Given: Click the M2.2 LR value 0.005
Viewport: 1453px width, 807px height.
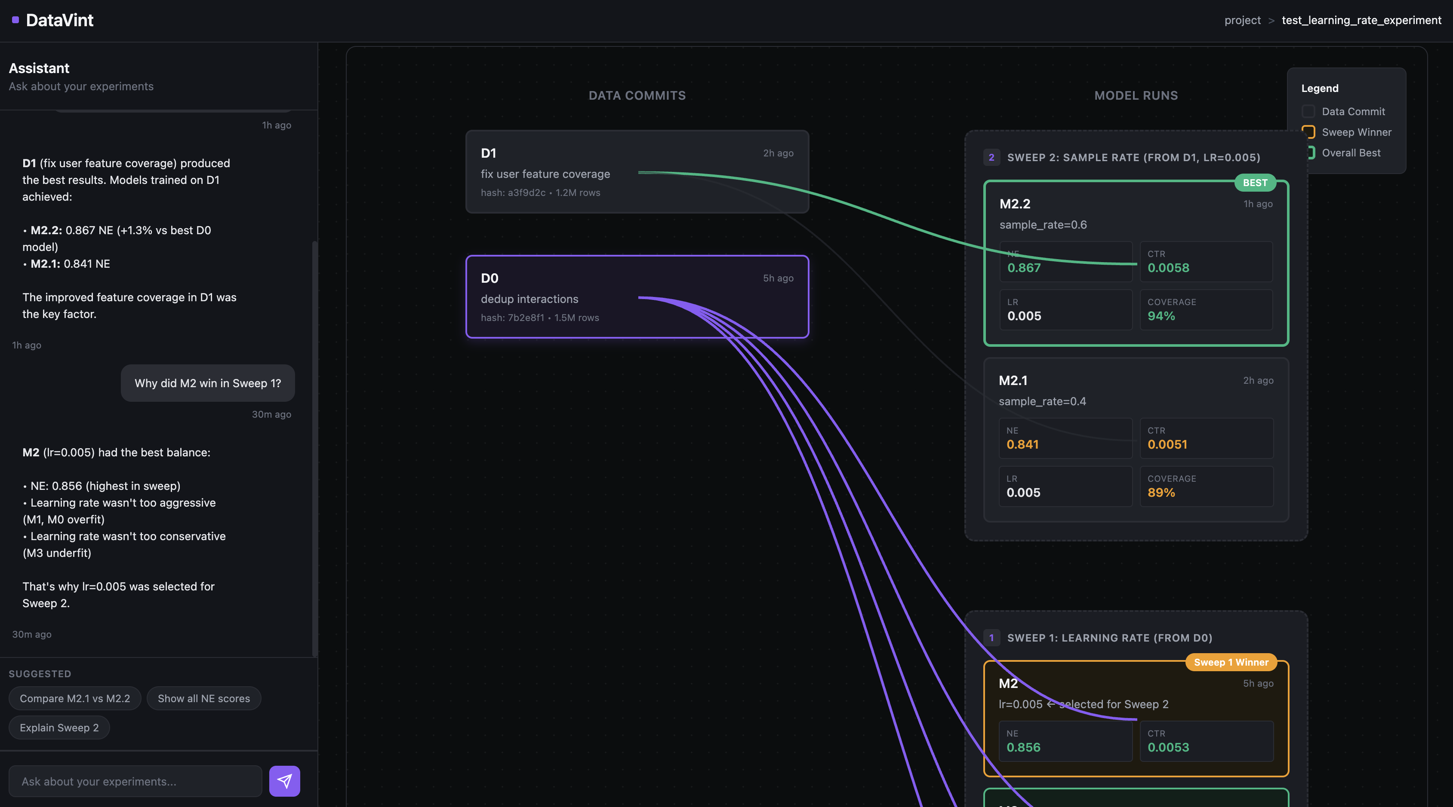Looking at the screenshot, I should point(1024,316).
